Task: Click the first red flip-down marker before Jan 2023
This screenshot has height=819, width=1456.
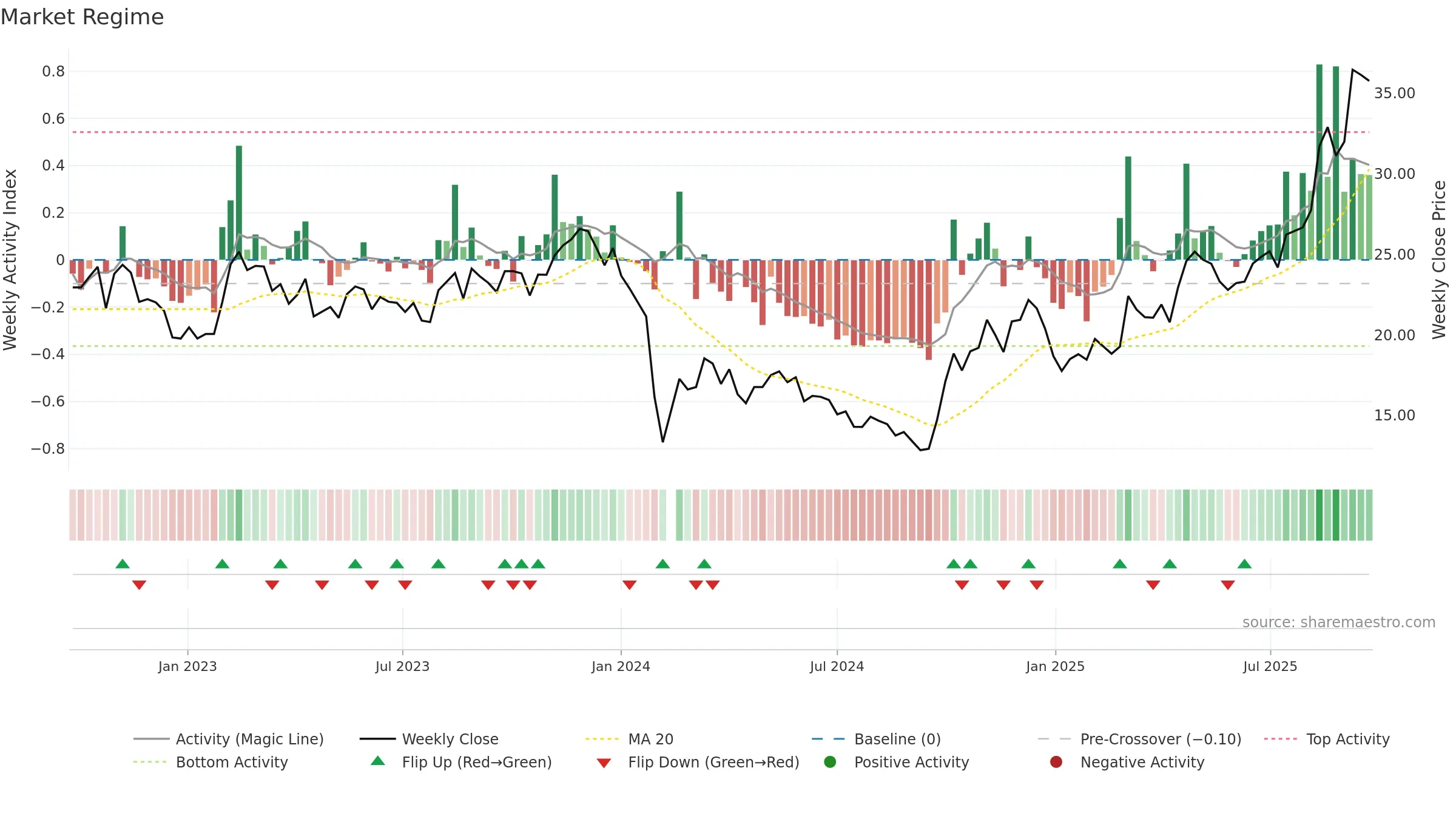Action: [x=139, y=585]
